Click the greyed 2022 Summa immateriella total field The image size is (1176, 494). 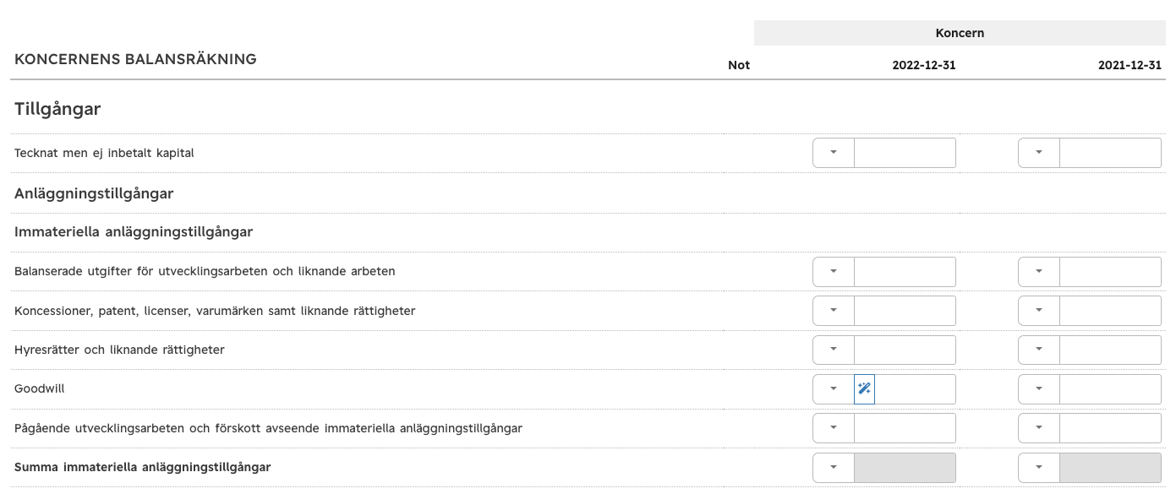coord(905,468)
